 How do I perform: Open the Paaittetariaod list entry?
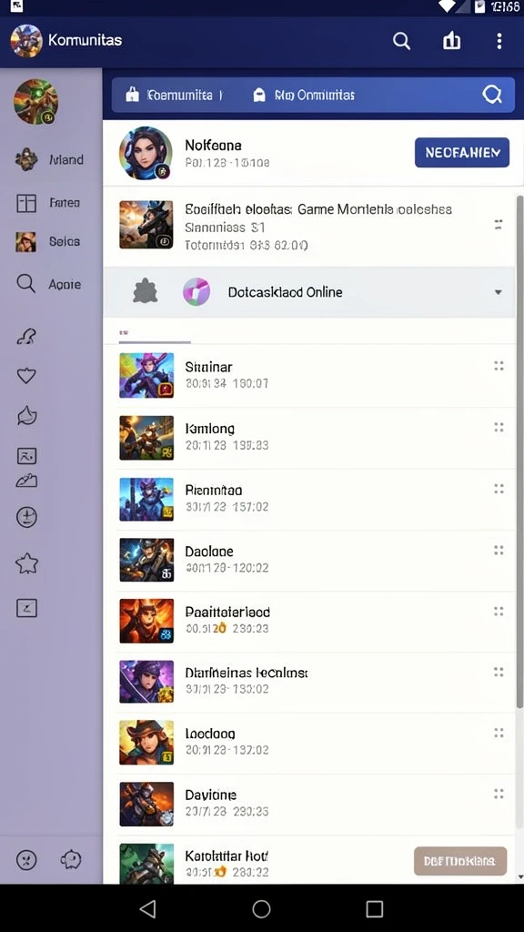coord(309,621)
